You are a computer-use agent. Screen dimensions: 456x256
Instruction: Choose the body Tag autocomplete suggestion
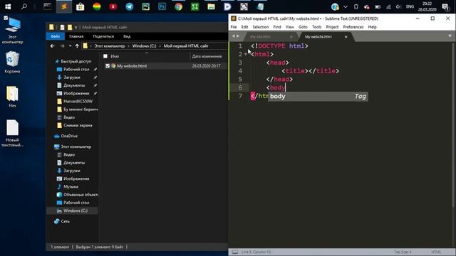coord(318,97)
